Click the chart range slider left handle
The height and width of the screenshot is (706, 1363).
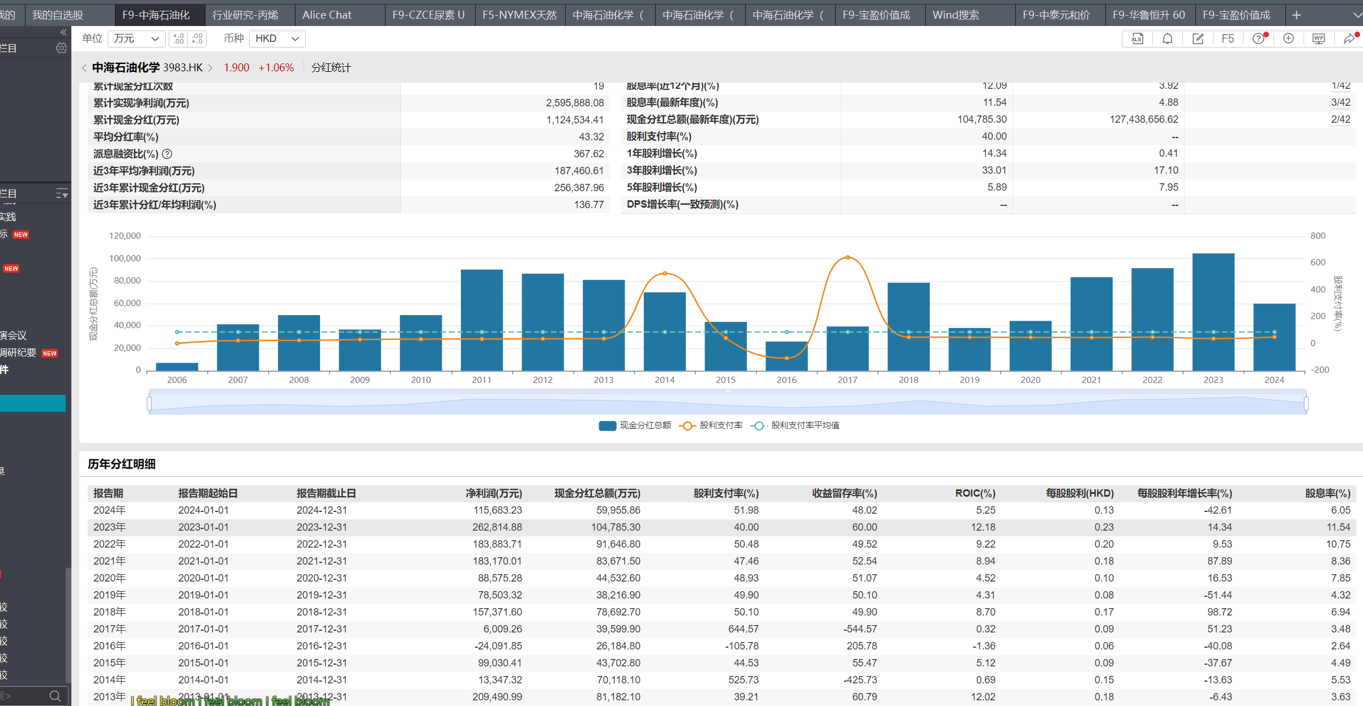149,403
